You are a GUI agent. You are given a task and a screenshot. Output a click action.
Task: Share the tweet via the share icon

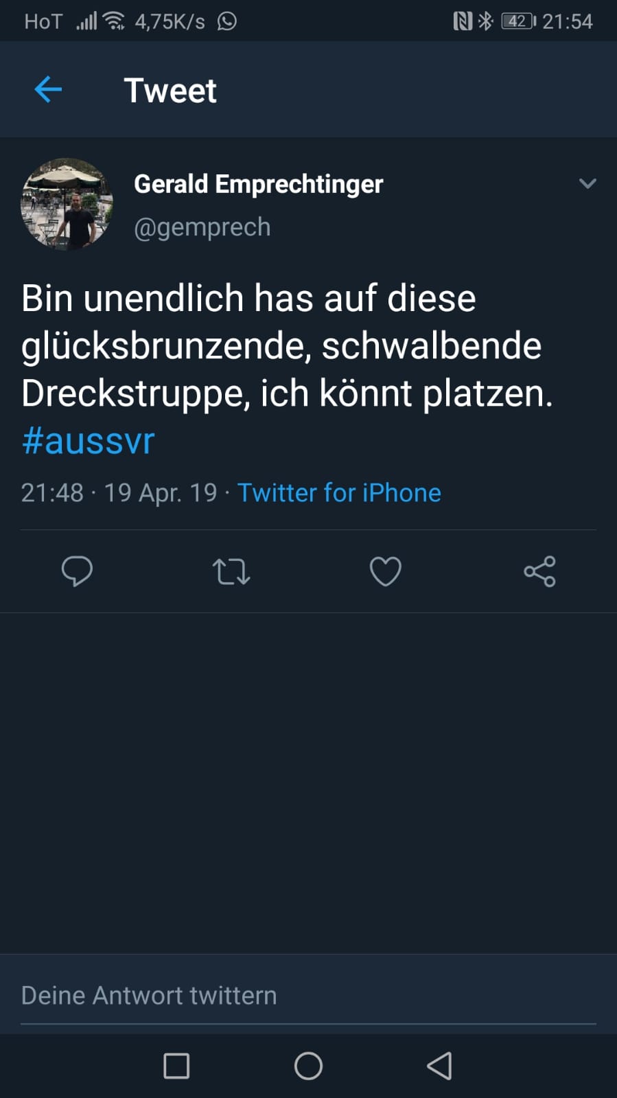click(539, 571)
